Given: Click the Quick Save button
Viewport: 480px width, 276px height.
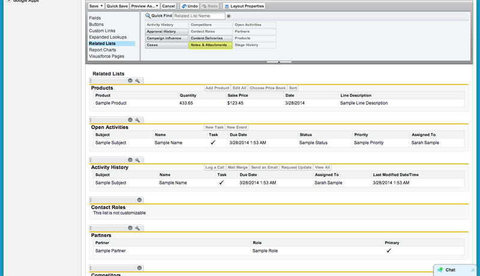Looking at the screenshot, I should coord(117,6).
